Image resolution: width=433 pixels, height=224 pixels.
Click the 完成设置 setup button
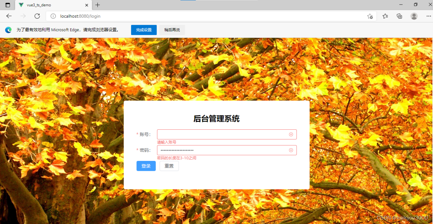pyautogui.click(x=144, y=30)
